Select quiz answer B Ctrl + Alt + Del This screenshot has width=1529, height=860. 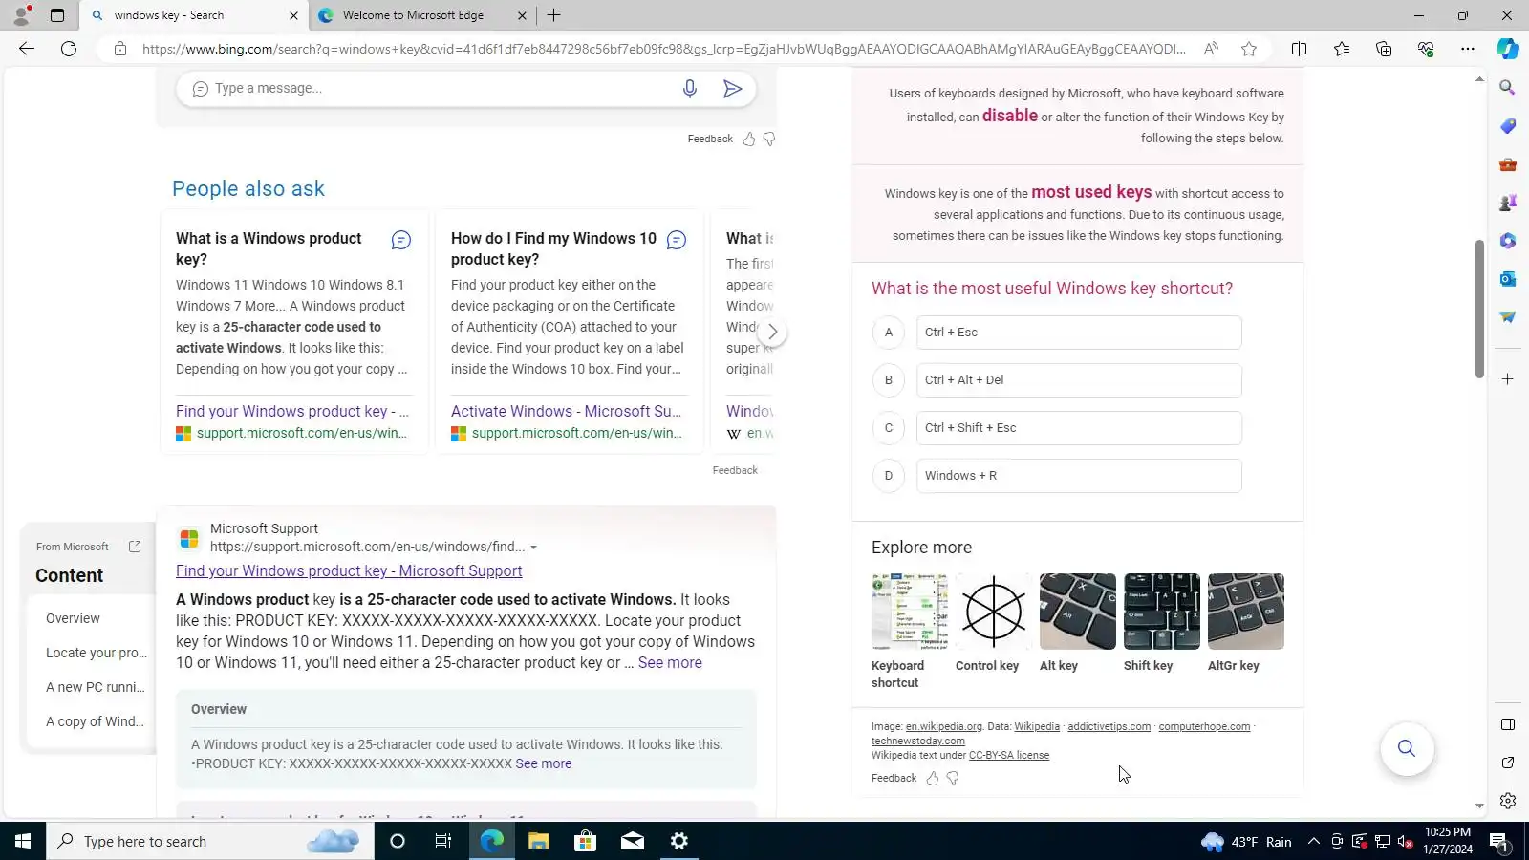[1079, 380]
